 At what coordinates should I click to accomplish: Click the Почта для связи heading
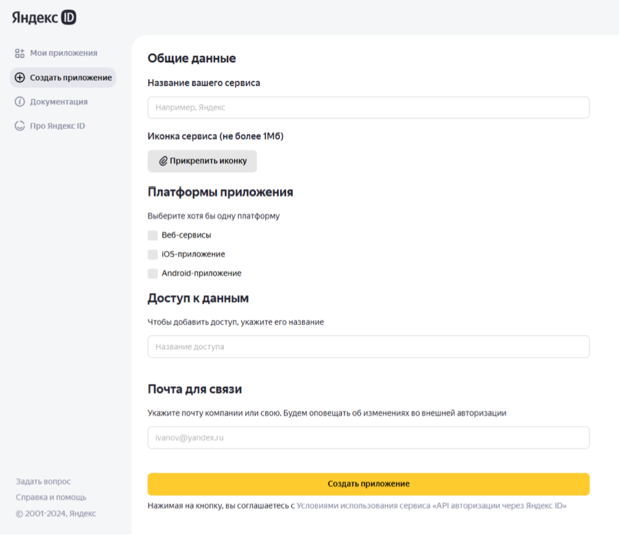195,389
